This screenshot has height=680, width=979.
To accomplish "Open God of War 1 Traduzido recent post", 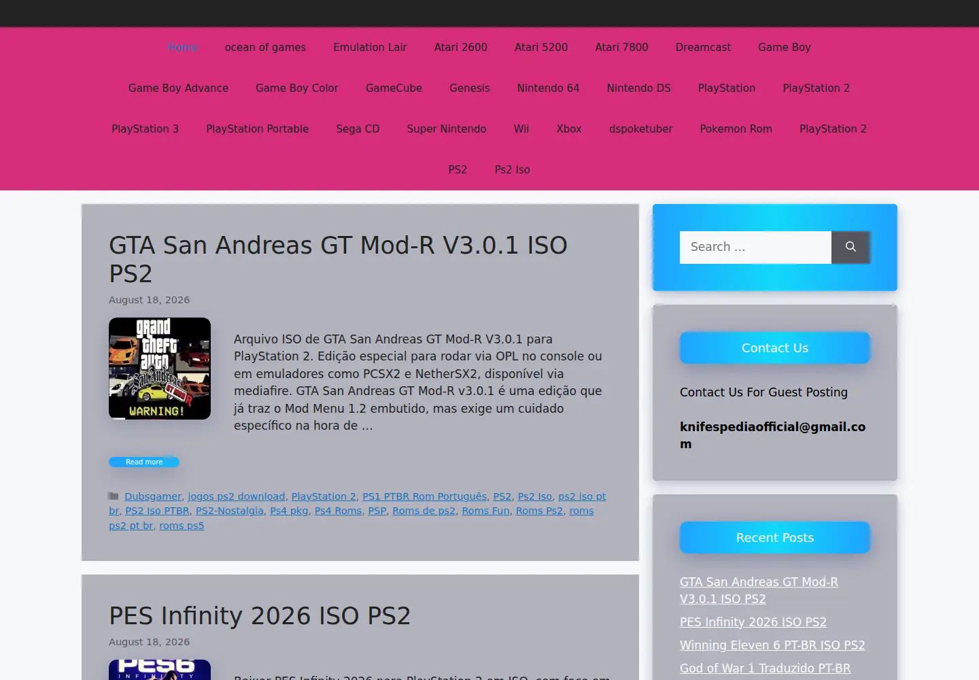I will [765, 668].
